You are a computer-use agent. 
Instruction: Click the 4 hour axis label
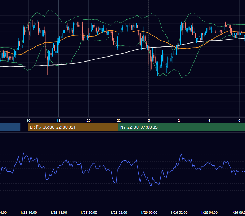(x=209, y=121)
